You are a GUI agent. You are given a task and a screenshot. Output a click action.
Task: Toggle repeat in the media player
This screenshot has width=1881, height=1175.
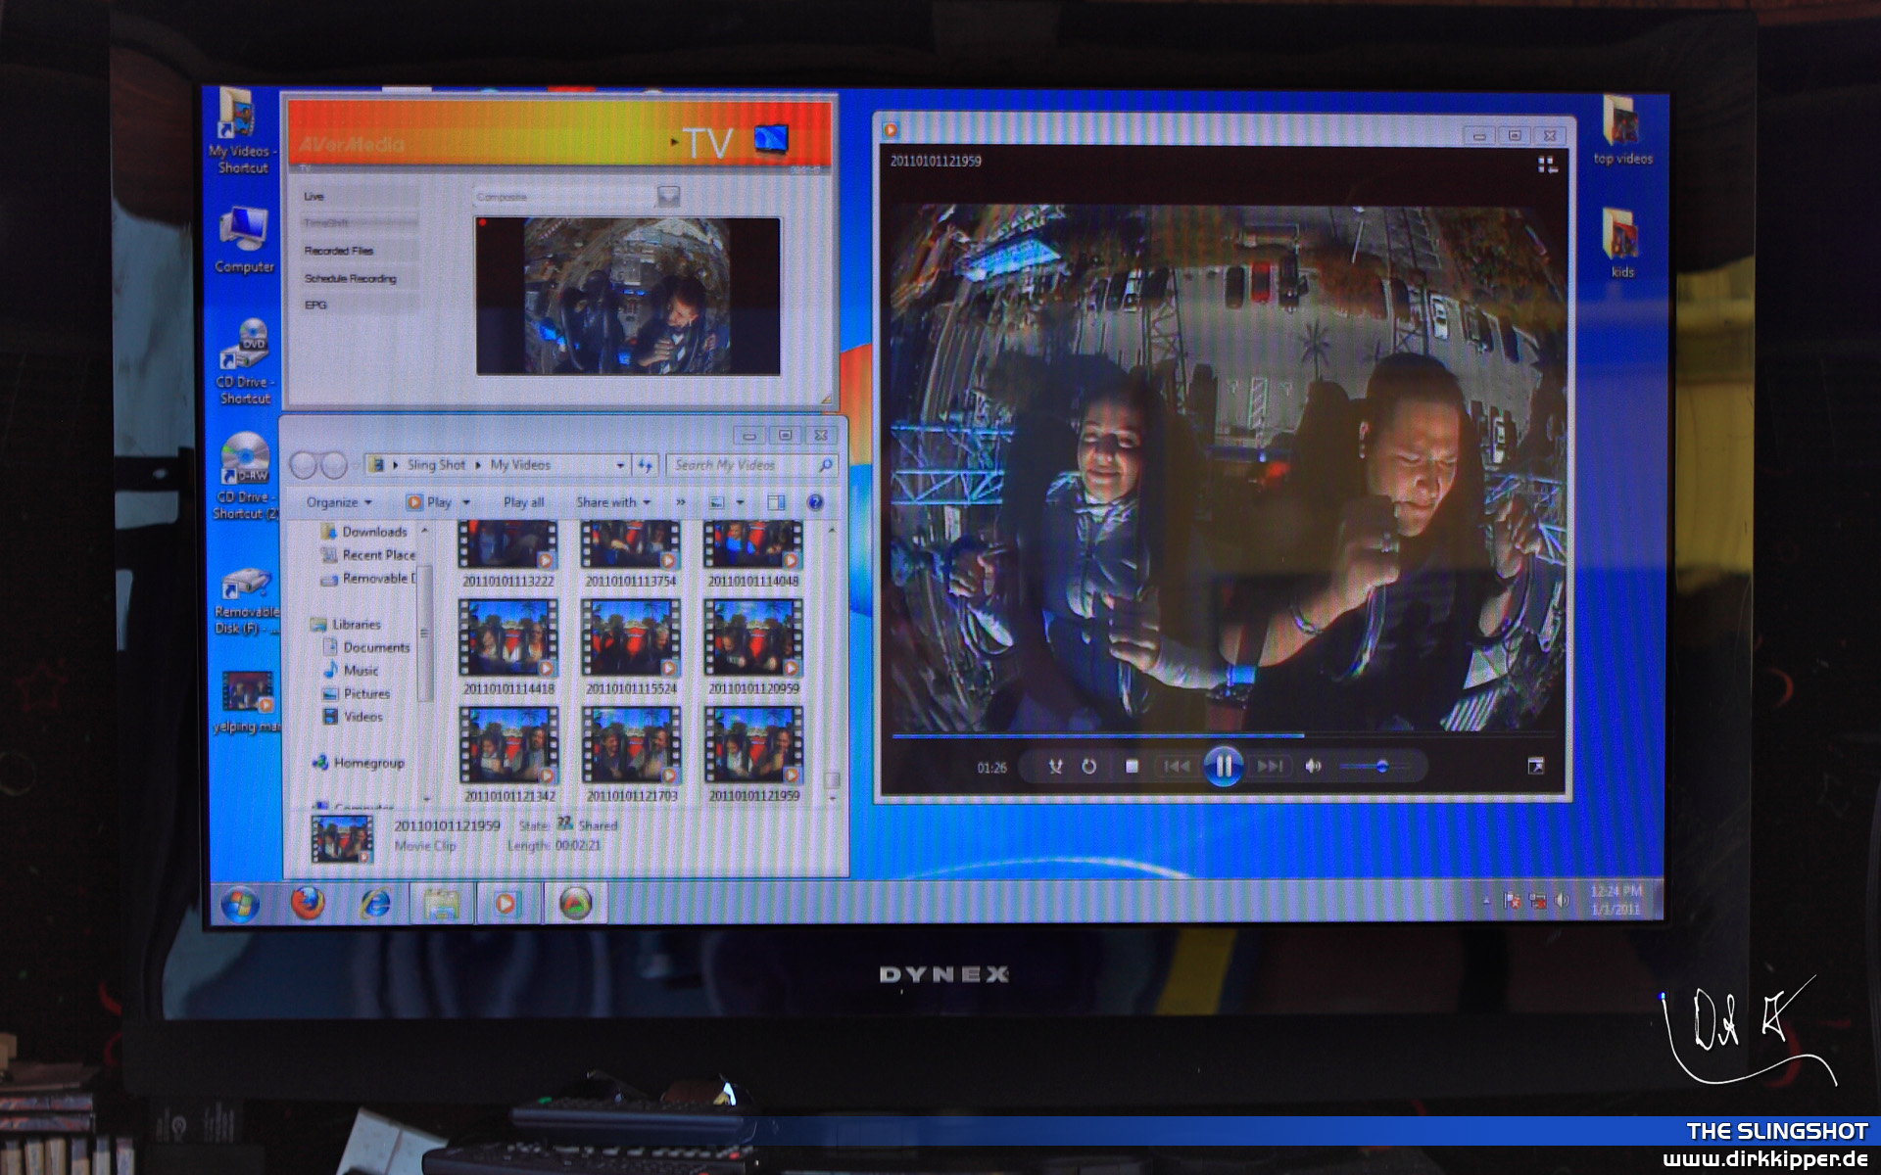coord(1089,767)
